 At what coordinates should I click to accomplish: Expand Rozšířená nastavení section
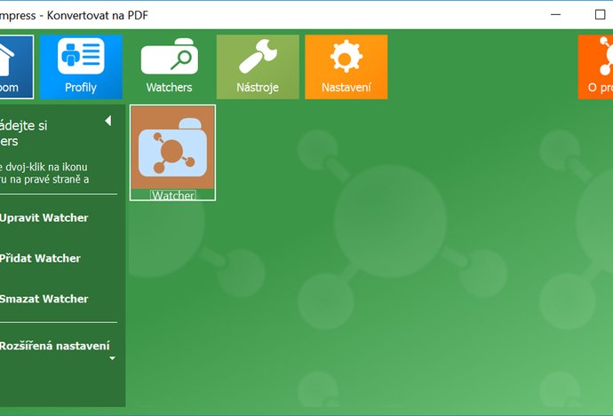click(55, 346)
